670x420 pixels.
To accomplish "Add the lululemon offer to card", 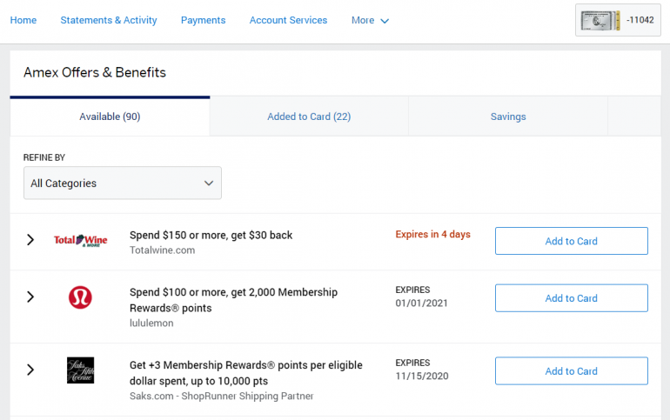I will pos(571,298).
